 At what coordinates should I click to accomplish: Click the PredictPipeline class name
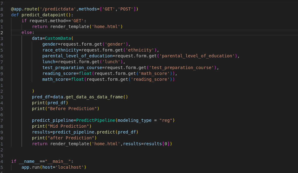pos(96,120)
